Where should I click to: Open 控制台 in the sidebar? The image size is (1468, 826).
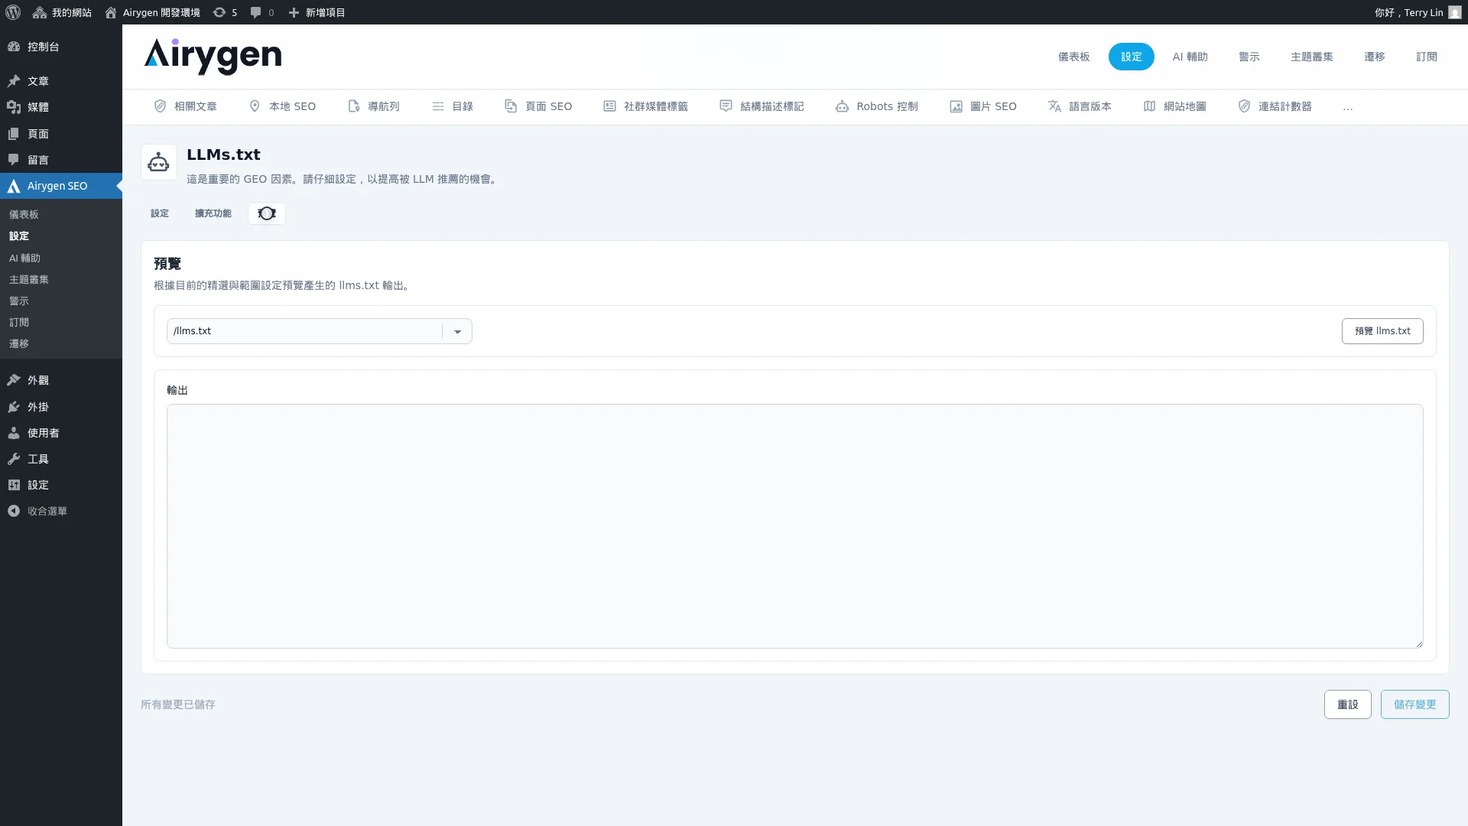click(x=61, y=47)
